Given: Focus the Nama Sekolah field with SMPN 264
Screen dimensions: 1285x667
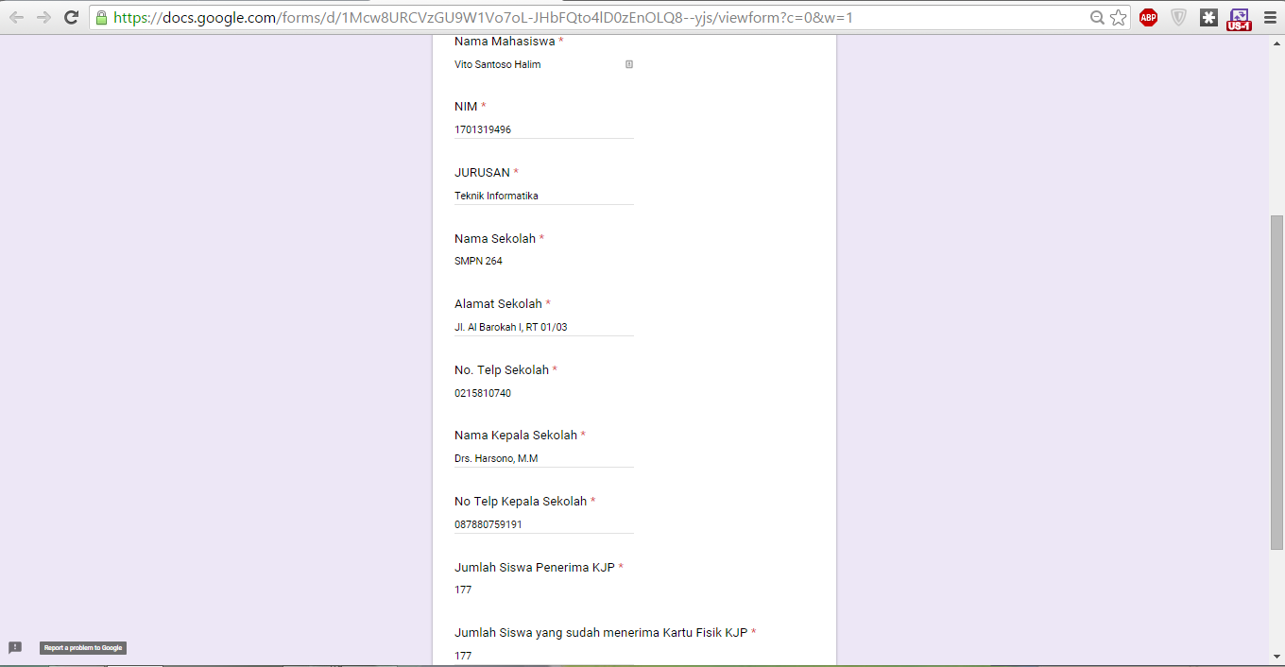Looking at the screenshot, I should point(543,261).
